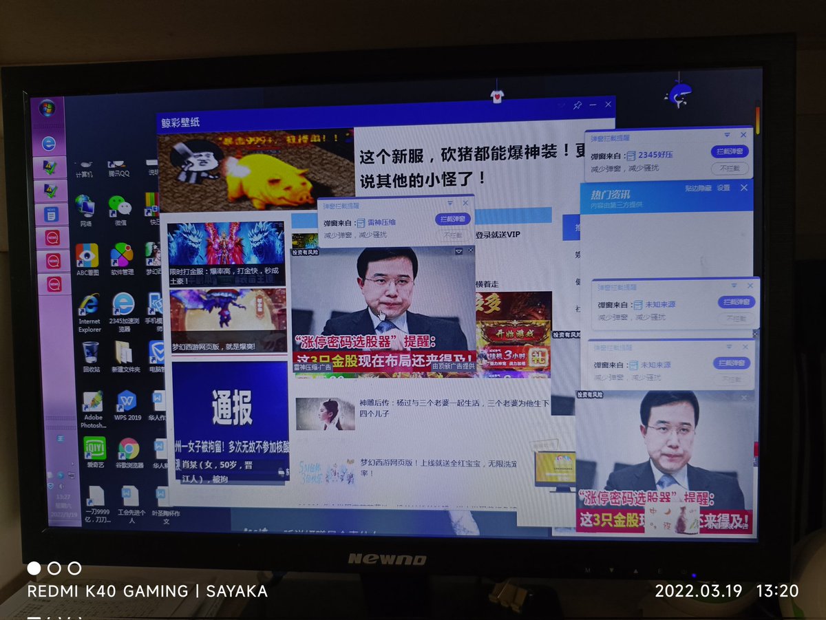
Task: Click the yellow pig game banner image
Action: [256, 170]
